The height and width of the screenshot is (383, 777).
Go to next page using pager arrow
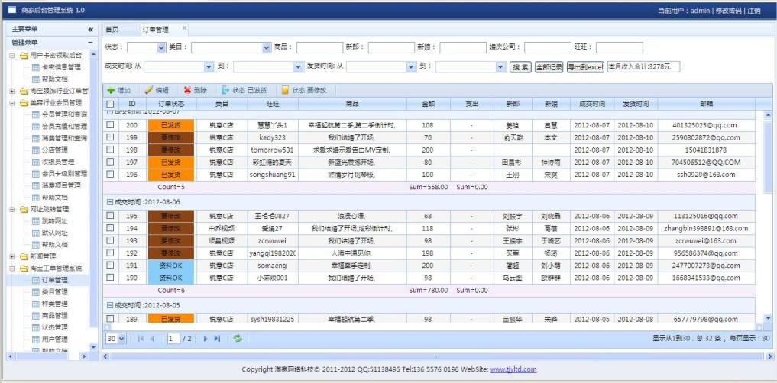pyautogui.click(x=206, y=338)
